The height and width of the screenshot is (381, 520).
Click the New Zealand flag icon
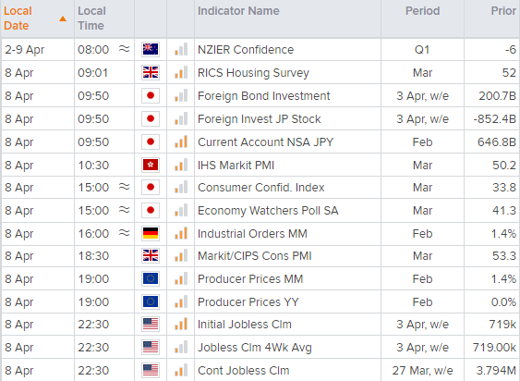tap(151, 50)
